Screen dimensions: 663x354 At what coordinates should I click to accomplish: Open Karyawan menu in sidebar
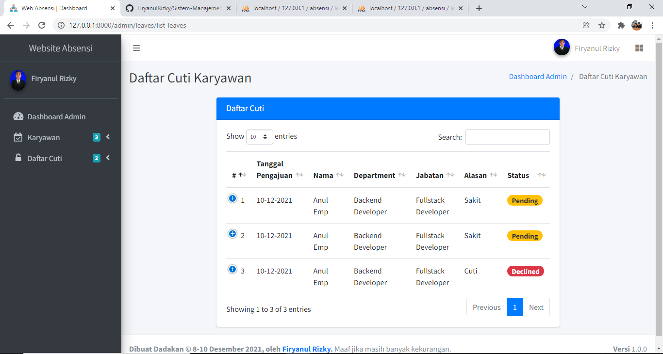tap(61, 137)
